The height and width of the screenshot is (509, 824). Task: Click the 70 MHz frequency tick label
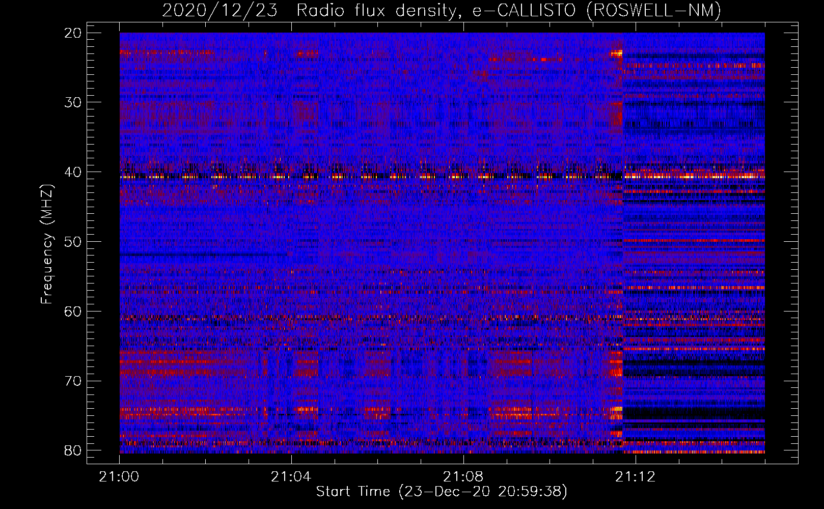pos(73,381)
